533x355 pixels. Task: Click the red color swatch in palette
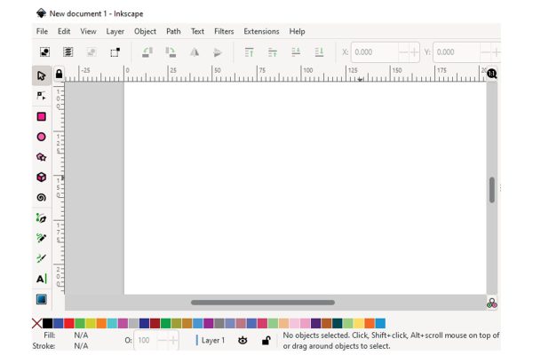69,324
